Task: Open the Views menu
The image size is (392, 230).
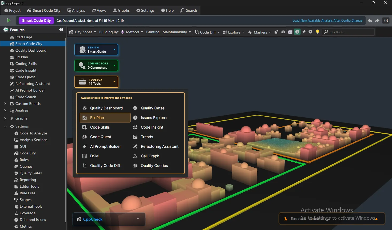Action: point(99,10)
